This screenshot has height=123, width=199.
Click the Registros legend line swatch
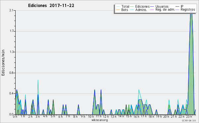[177, 10]
